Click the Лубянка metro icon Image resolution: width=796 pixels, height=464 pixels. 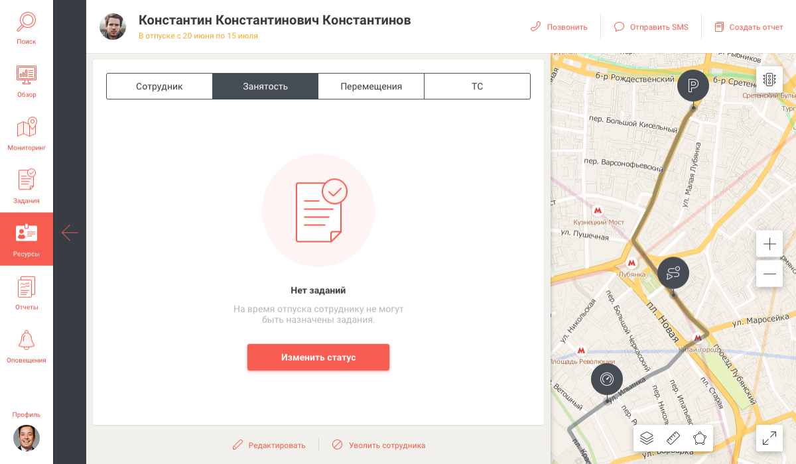[631, 262]
